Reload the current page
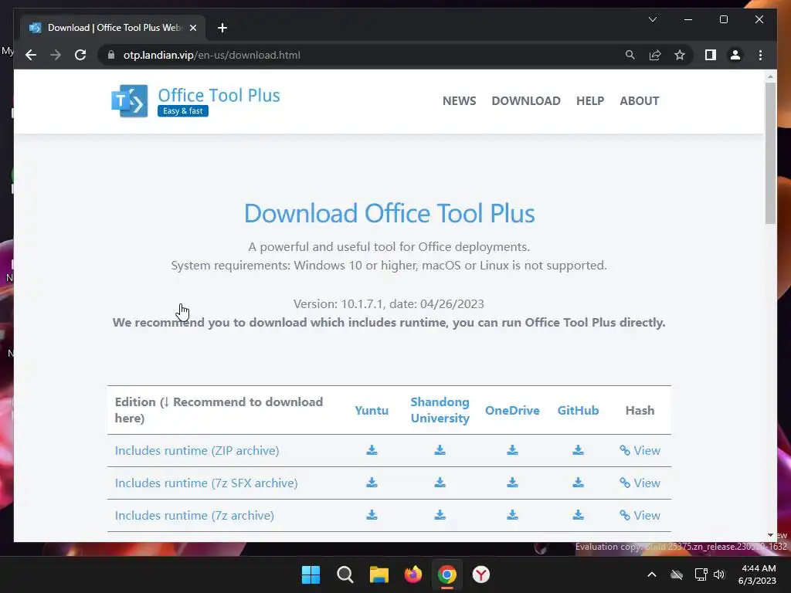 (80, 55)
